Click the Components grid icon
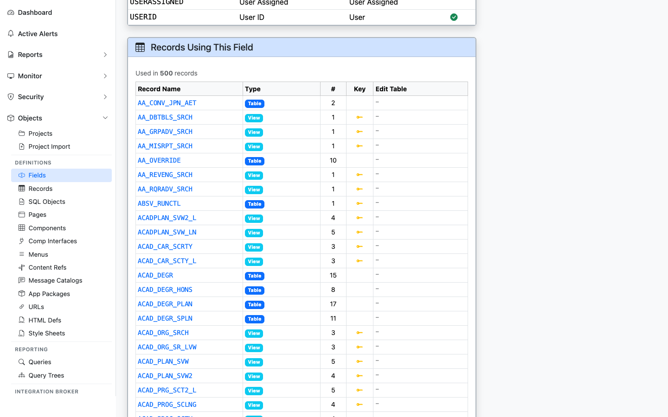Image resolution: width=668 pixels, height=417 pixels. [x=22, y=228]
